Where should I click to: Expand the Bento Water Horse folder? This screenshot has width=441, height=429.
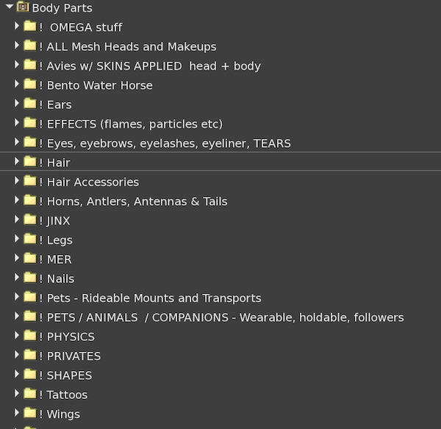pyautogui.click(x=17, y=84)
